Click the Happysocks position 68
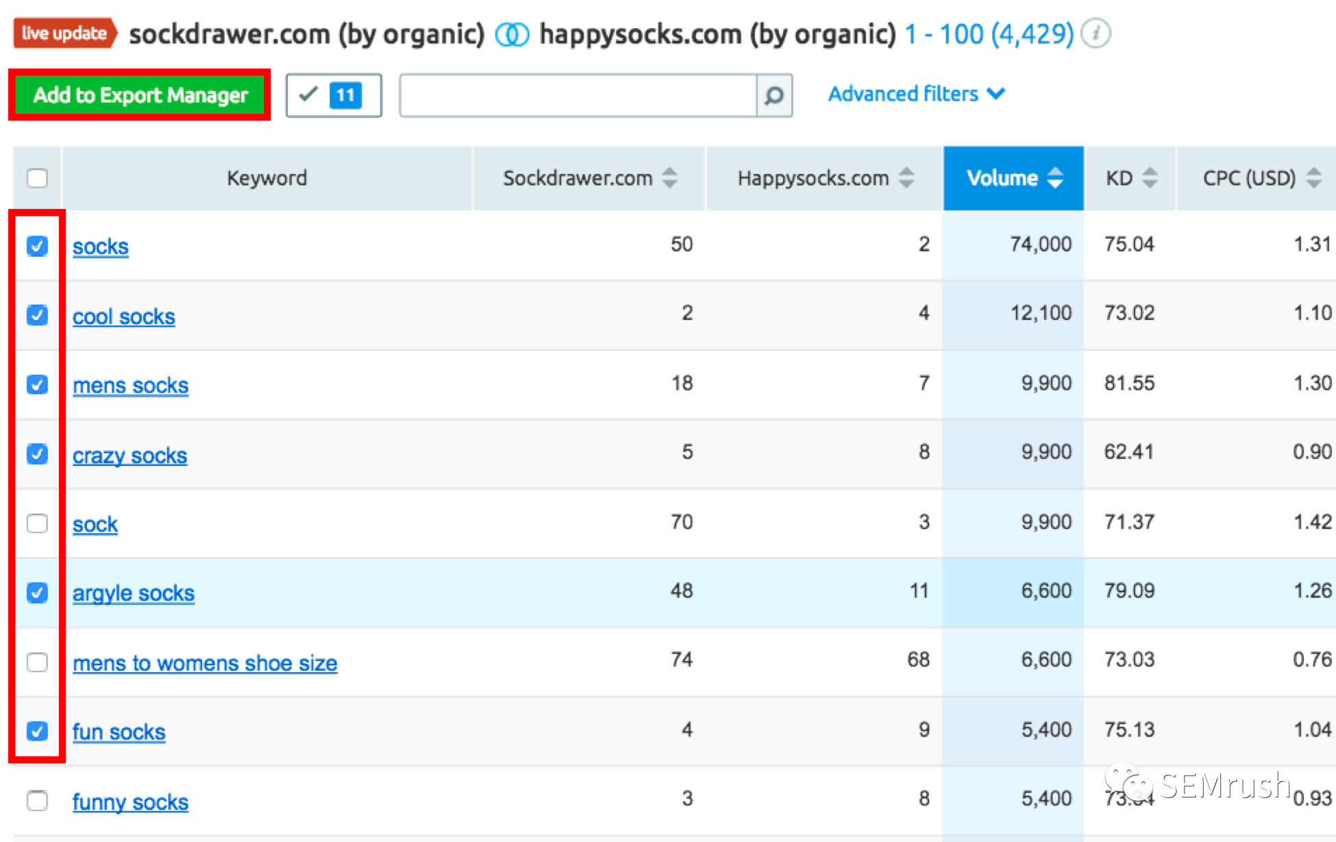The height and width of the screenshot is (842, 1336). [x=918, y=660]
